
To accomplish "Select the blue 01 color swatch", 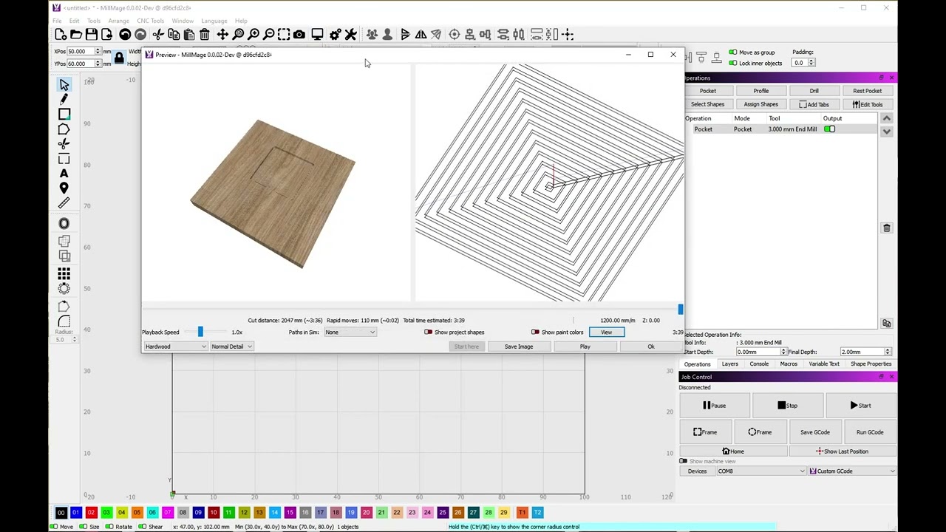I will [x=76, y=513].
